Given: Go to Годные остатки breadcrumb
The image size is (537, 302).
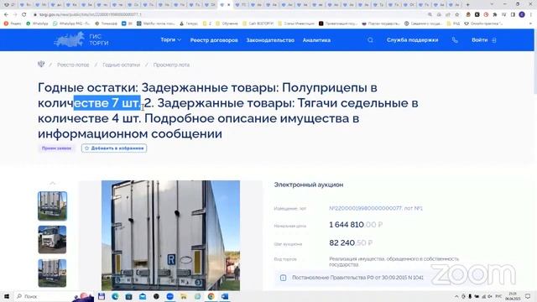Looking at the screenshot, I should pos(121,65).
